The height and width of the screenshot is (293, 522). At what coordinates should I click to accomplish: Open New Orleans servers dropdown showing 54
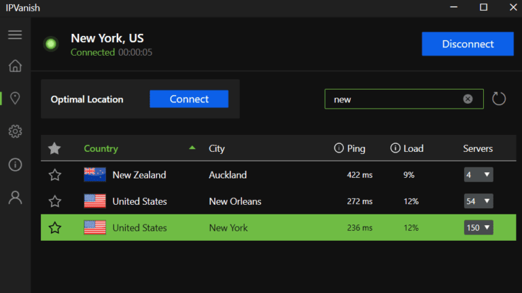(x=478, y=201)
